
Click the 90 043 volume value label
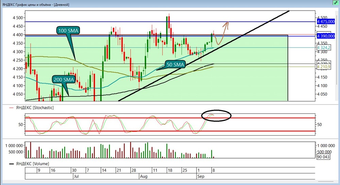point(323,156)
